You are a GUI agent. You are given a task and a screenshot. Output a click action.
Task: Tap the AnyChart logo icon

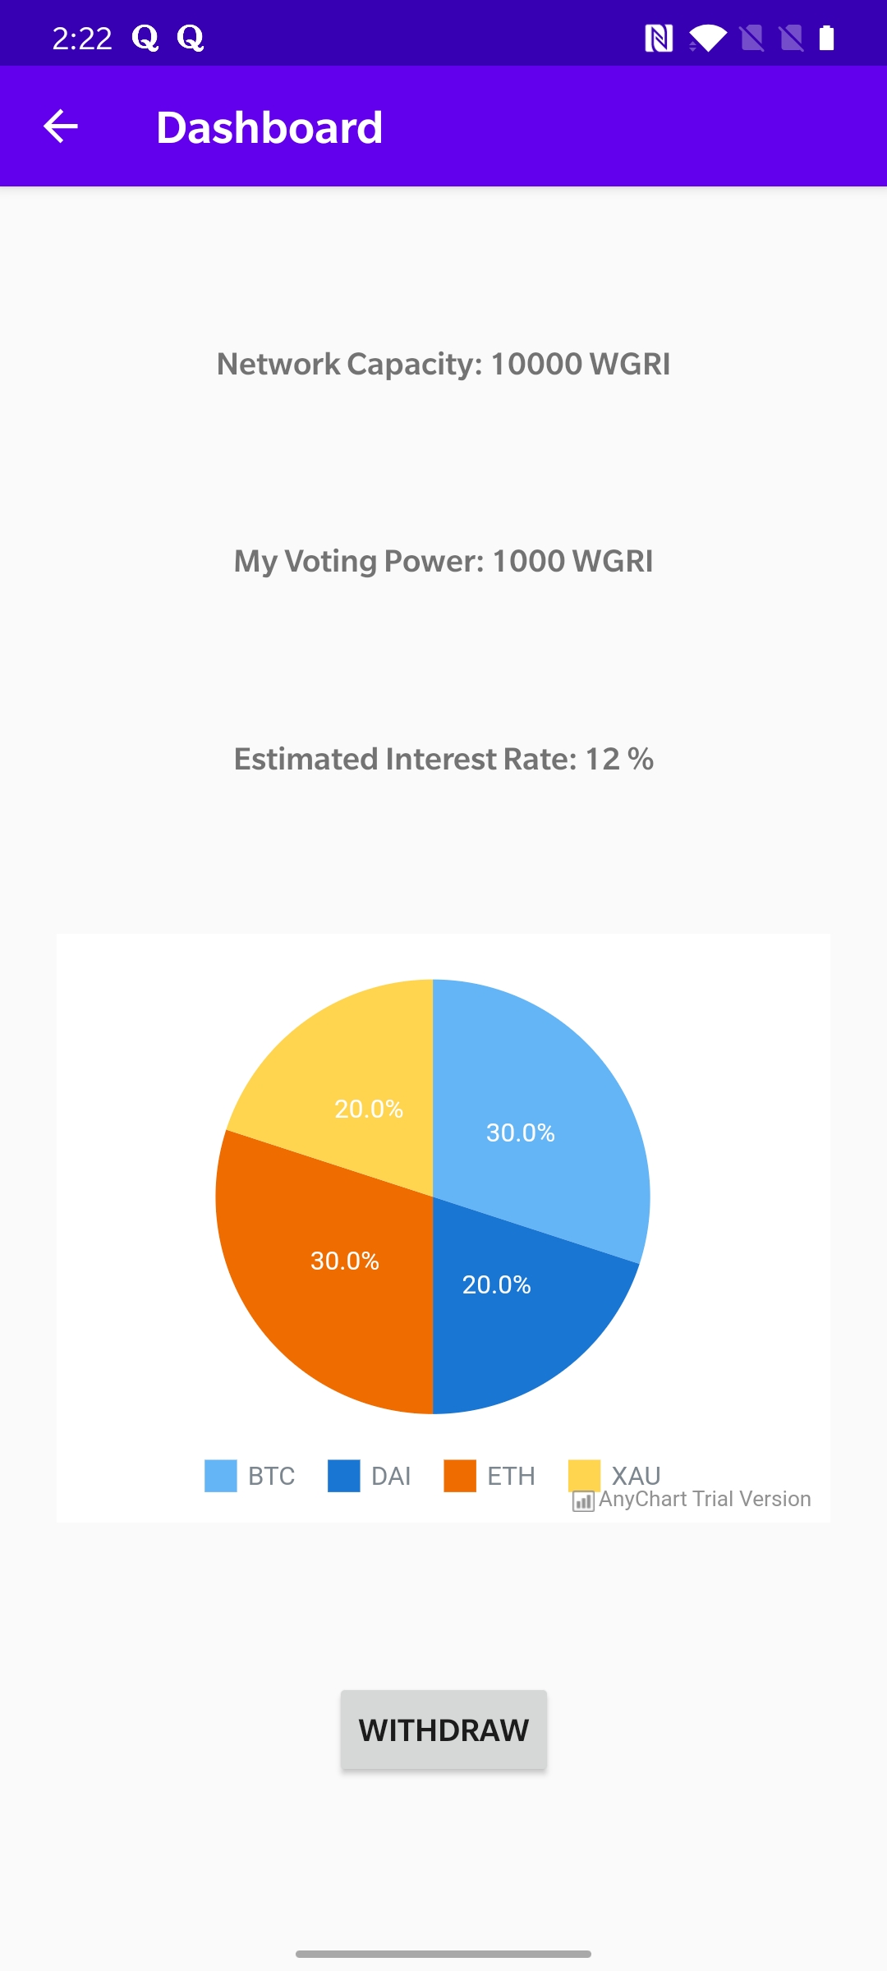click(583, 1501)
